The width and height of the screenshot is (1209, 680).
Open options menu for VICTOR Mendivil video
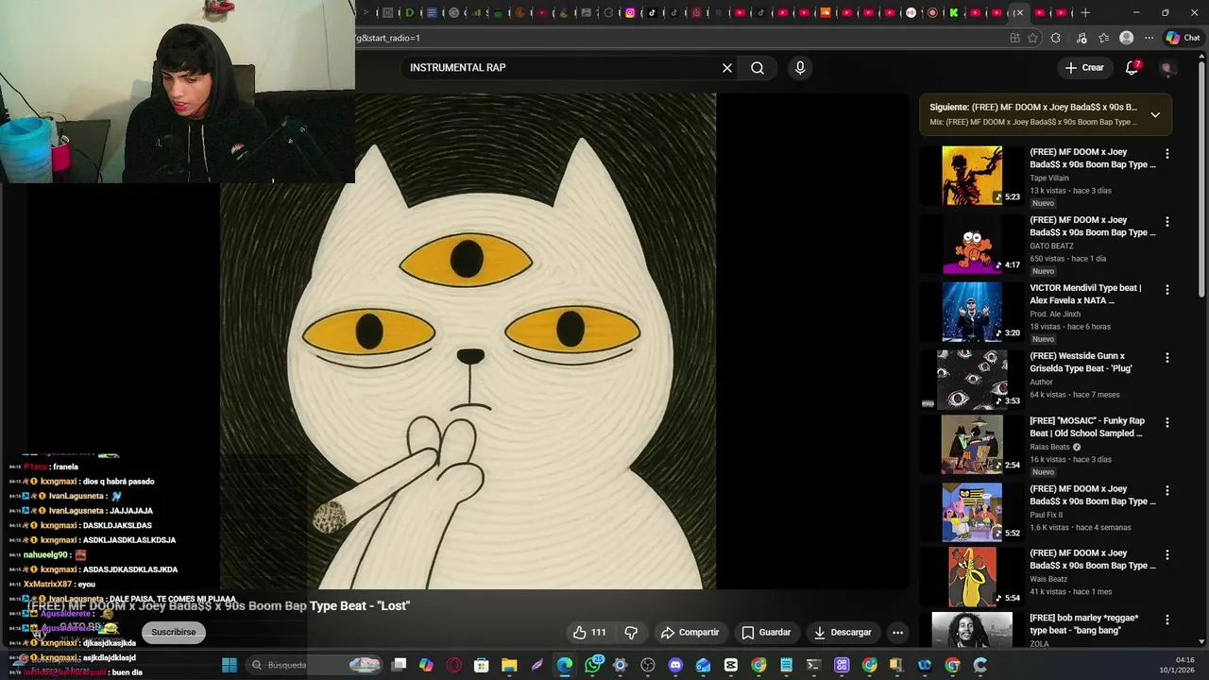tap(1167, 289)
